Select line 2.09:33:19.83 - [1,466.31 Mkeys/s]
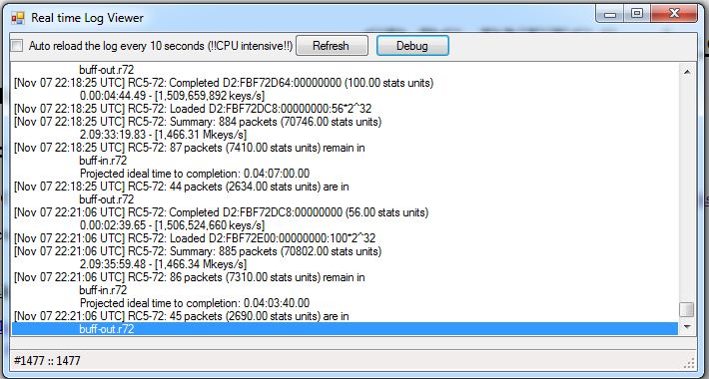The height and width of the screenshot is (379, 709). click(x=345, y=135)
